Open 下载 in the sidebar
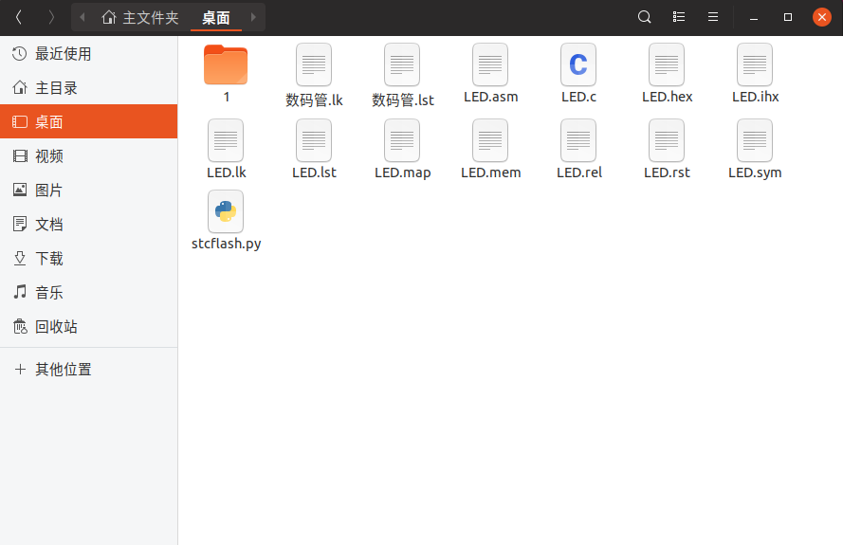Screen dimensions: 843x545 [x=89, y=259]
